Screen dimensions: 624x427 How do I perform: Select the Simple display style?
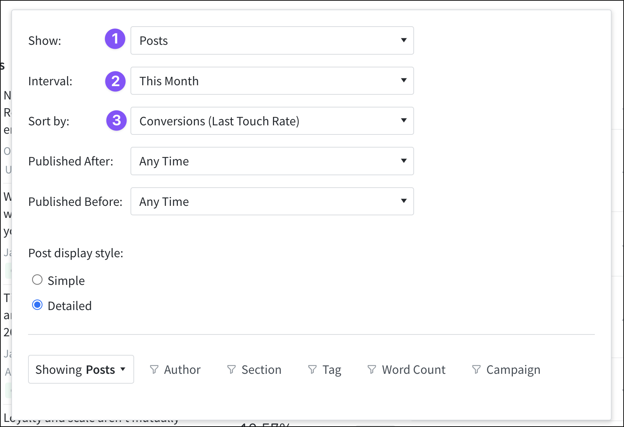37,280
